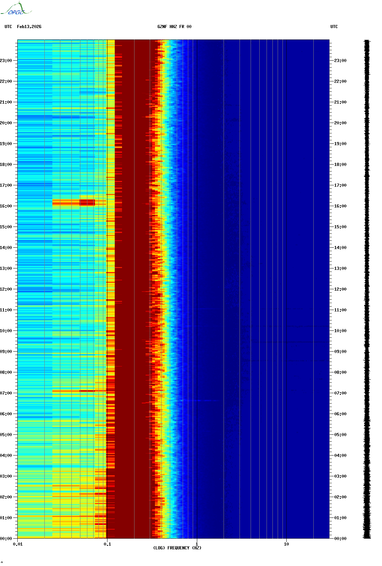Viewport: 382px width, 566px height.
Task: Click the UTC label at top right
Action: tap(334, 27)
